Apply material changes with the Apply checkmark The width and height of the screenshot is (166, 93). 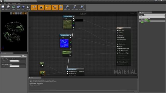(x=13, y=7)
